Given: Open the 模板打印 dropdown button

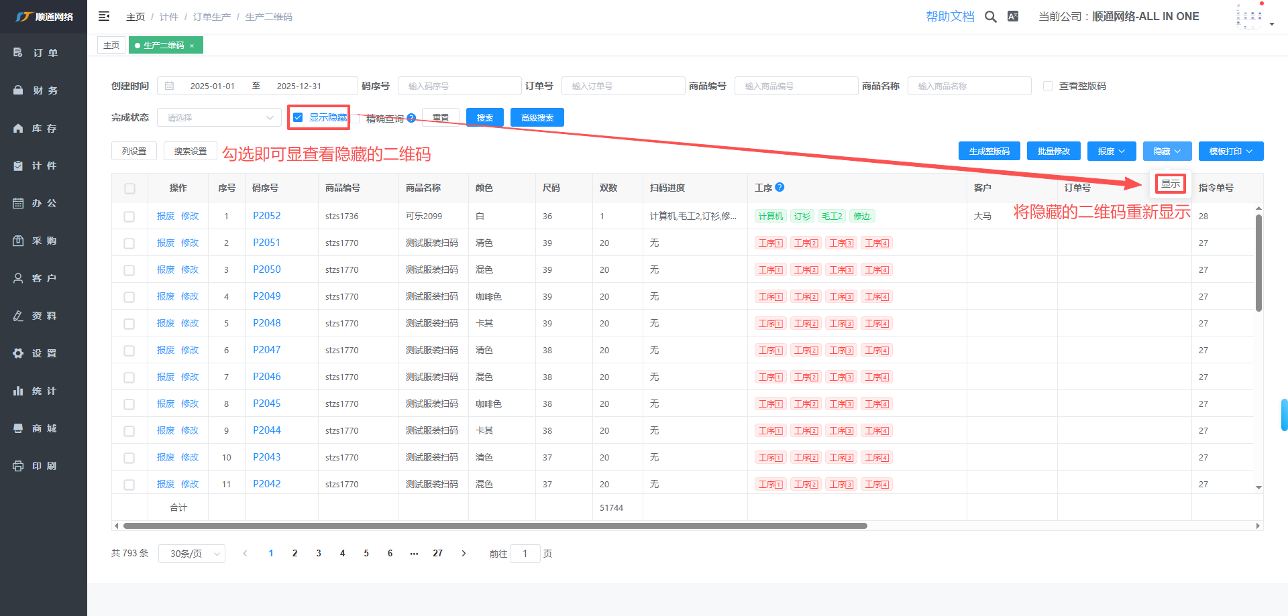Looking at the screenshot, I should point(1230,151).
